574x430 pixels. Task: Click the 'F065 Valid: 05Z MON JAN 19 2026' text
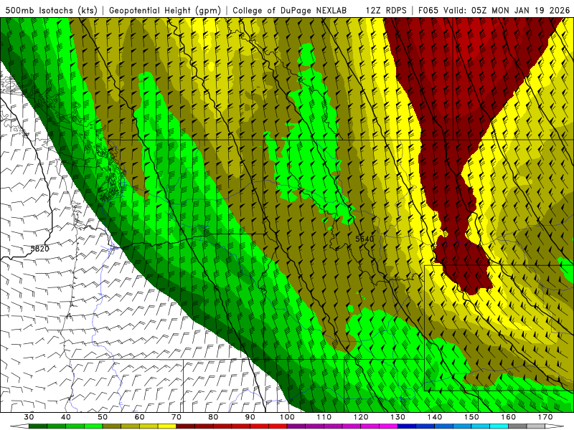(x=494, y=10)
